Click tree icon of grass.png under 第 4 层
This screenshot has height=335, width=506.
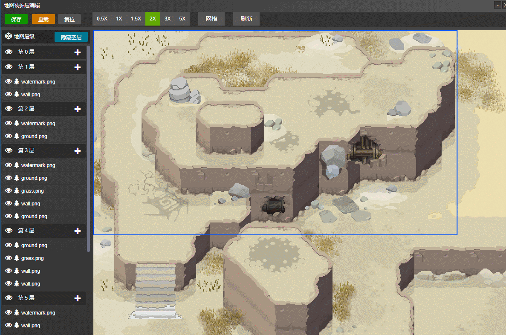coord(17,258)
